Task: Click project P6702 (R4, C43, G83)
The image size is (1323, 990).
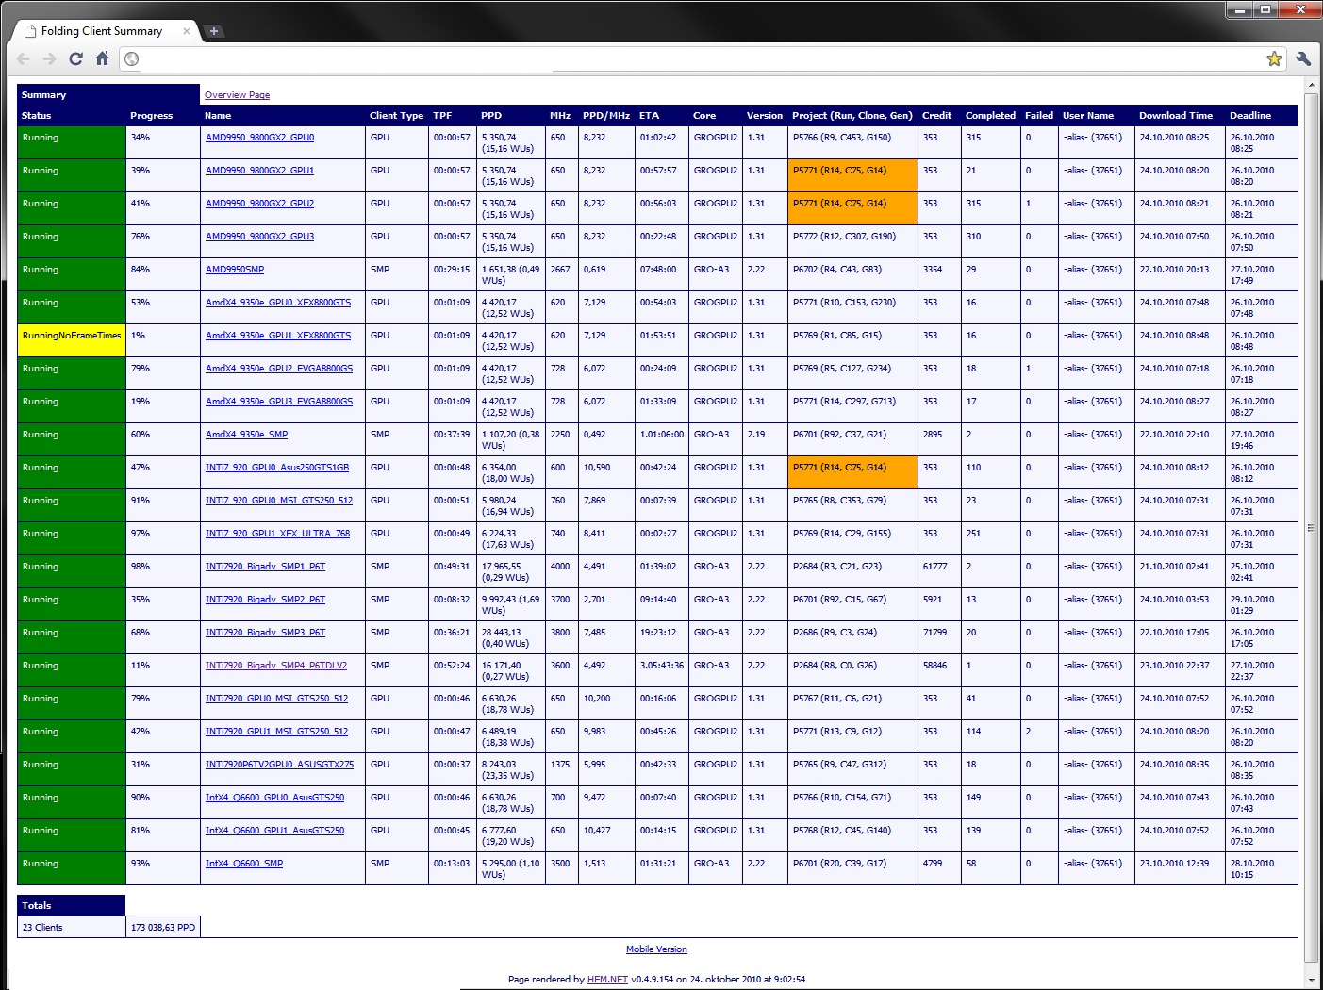Action: pyautogui.click(x=837, y=270)
